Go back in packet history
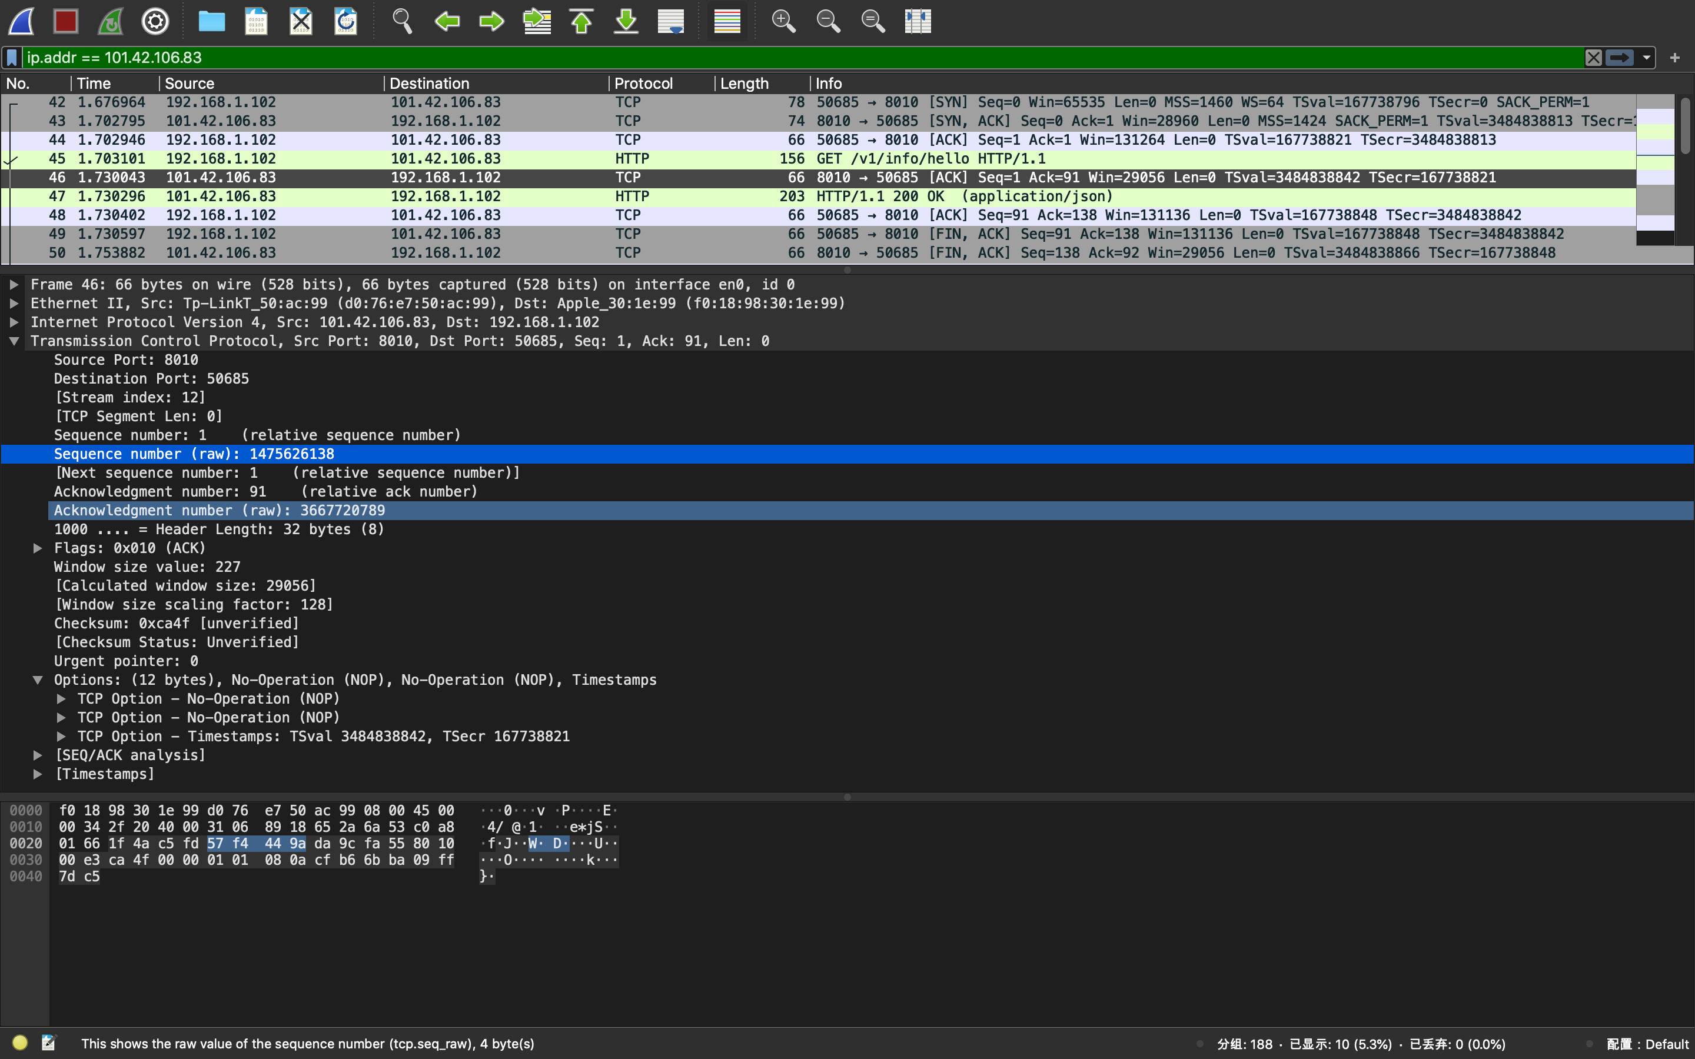1695x1059 pixels. pyautogui.click(x=447, y=21)
